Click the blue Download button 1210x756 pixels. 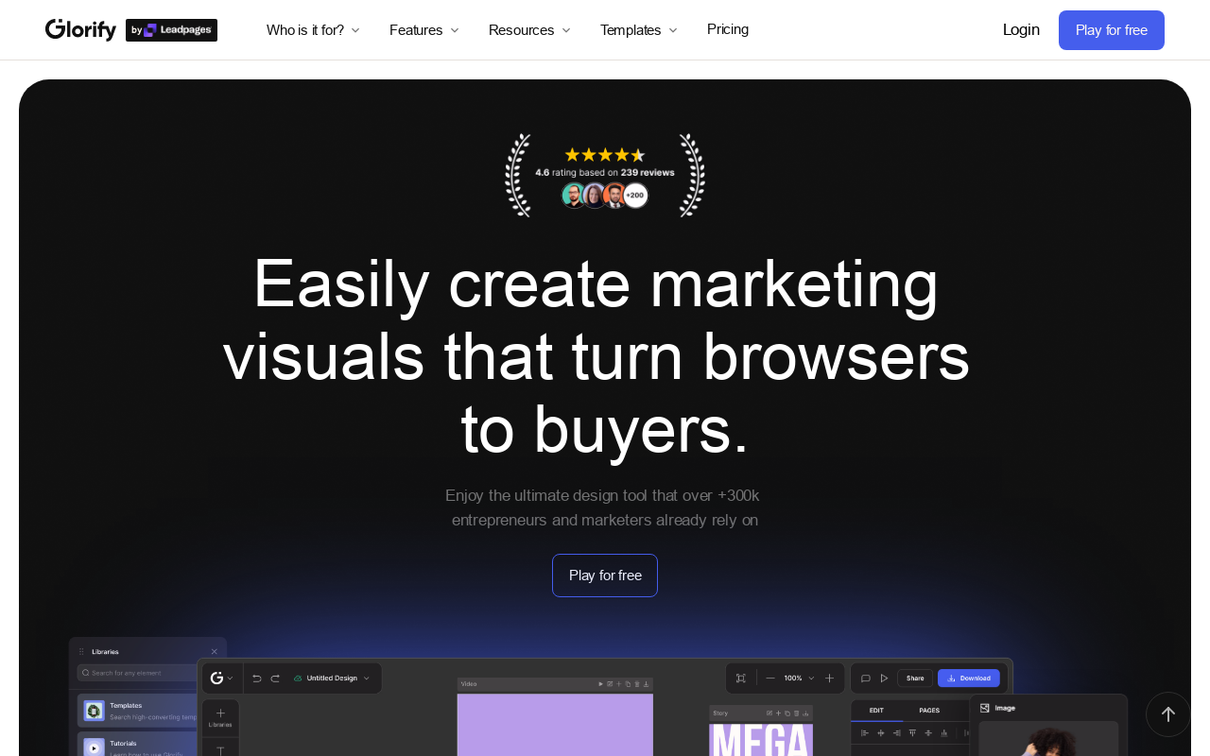coord(968,679)
